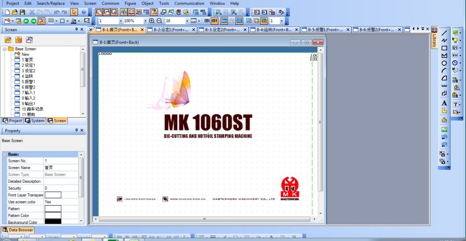Select the Scale ruler figure tool
466x241 pixels.
[444, 86]
